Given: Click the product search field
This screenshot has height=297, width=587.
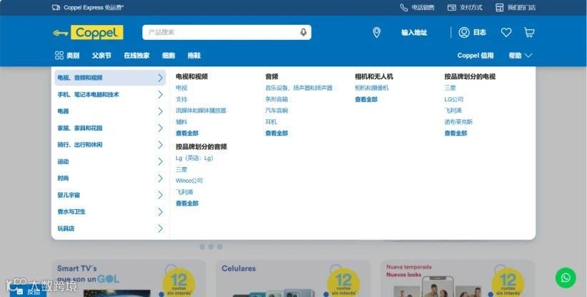Looking at the screenshot, I should [x=226, y=33].
